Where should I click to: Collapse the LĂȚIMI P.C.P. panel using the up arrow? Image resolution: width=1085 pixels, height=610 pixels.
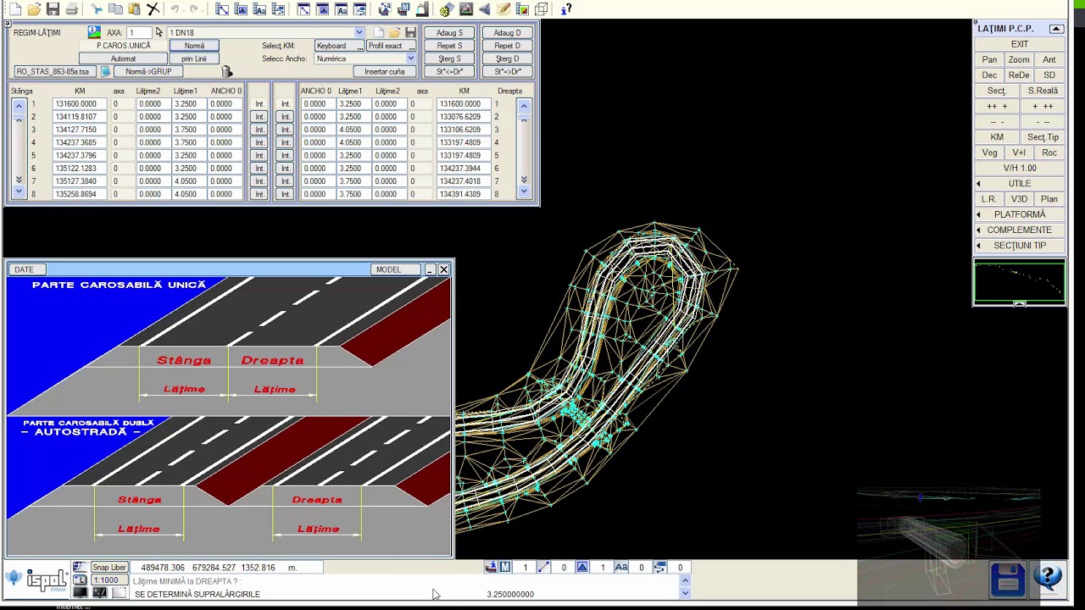(x=1056, y=29)
